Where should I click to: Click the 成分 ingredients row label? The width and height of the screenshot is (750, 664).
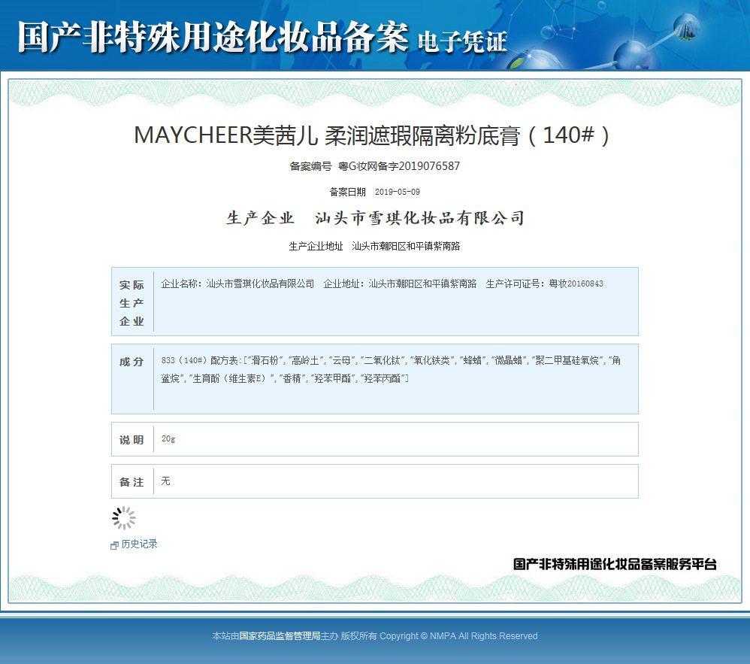point(132,362)
